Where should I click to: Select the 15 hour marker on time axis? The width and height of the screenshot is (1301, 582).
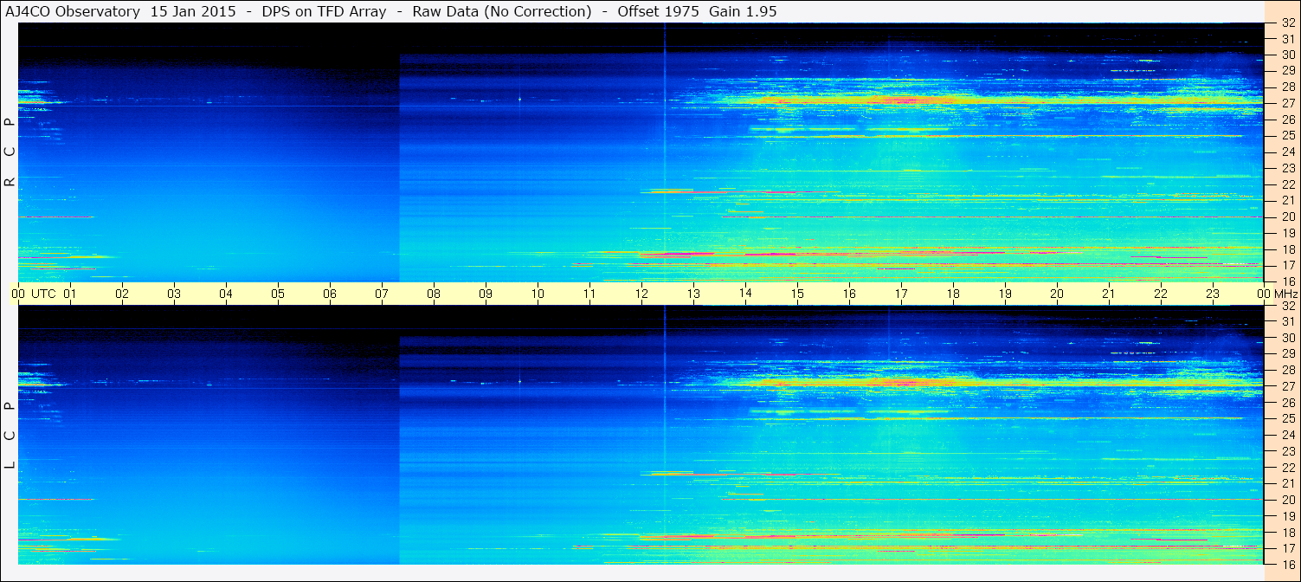coord(797,294)
